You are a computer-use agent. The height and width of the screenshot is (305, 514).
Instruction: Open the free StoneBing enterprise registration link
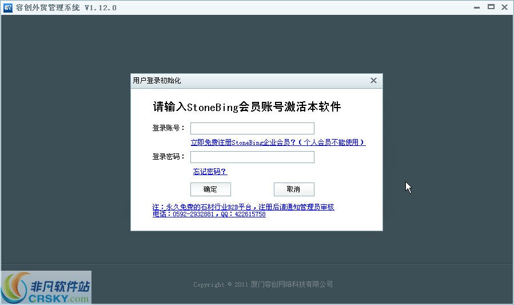click(x=278, y=142)
